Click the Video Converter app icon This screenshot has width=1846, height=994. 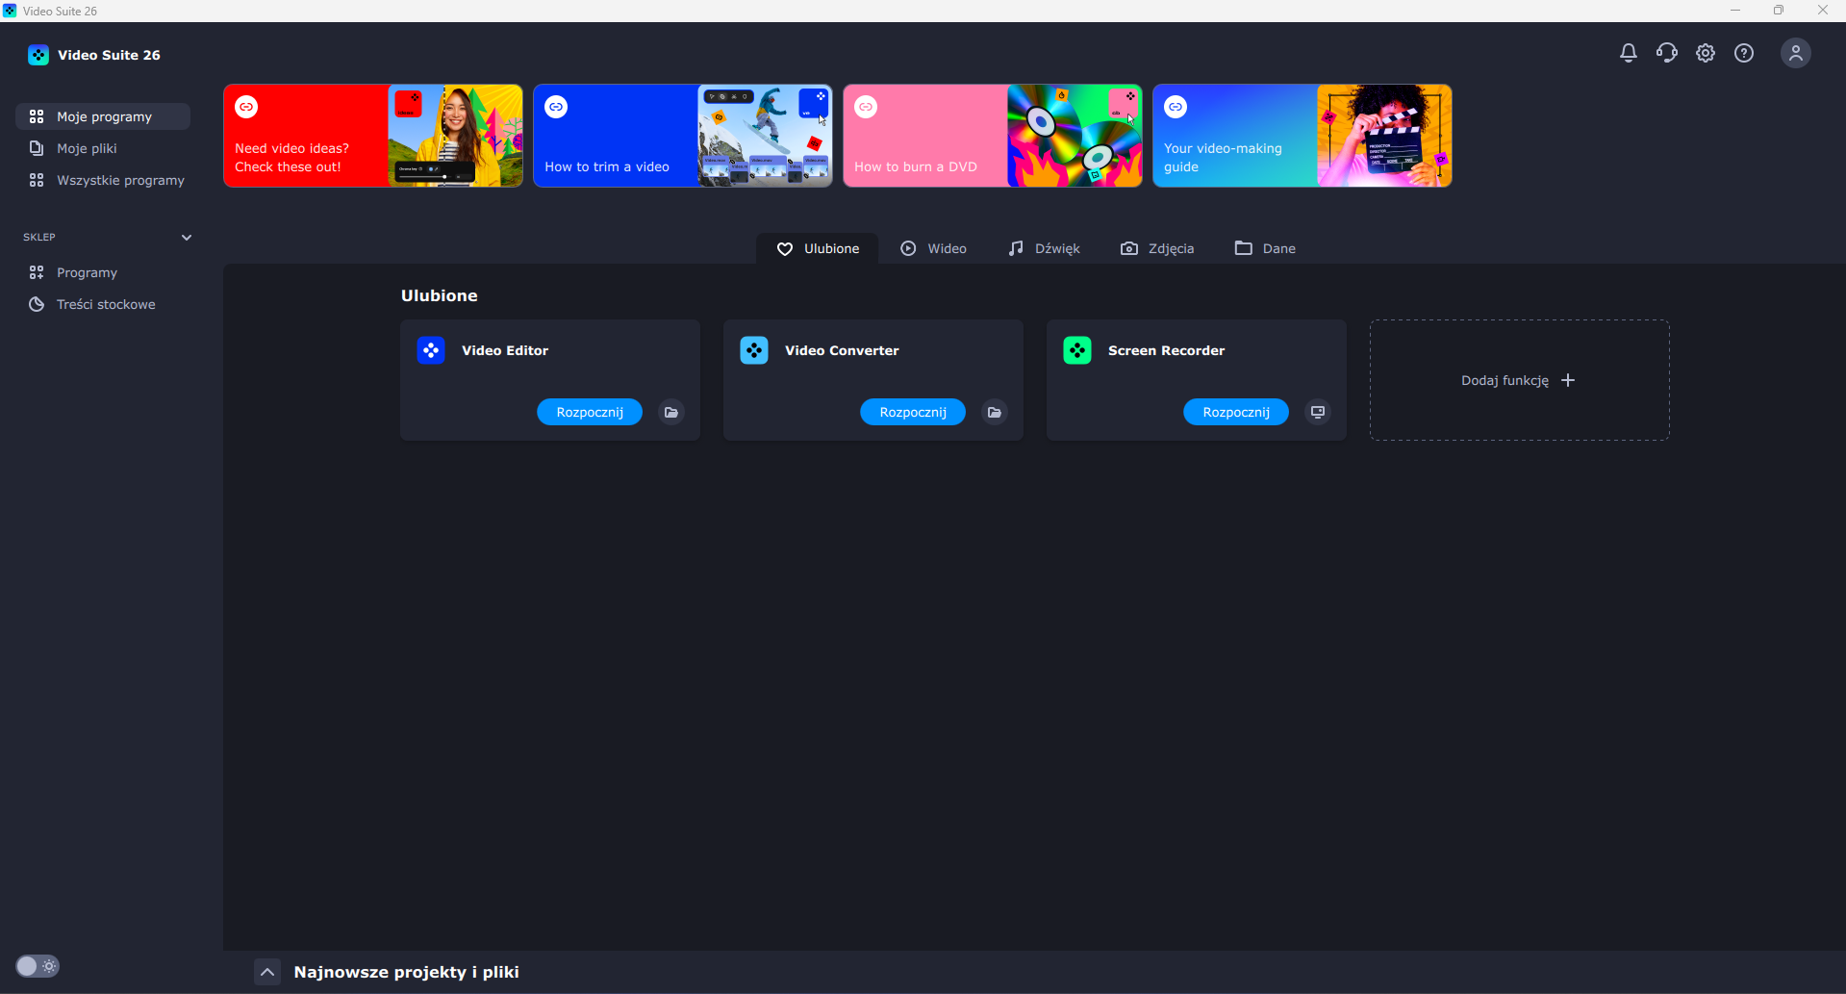(x=754, y=350)
